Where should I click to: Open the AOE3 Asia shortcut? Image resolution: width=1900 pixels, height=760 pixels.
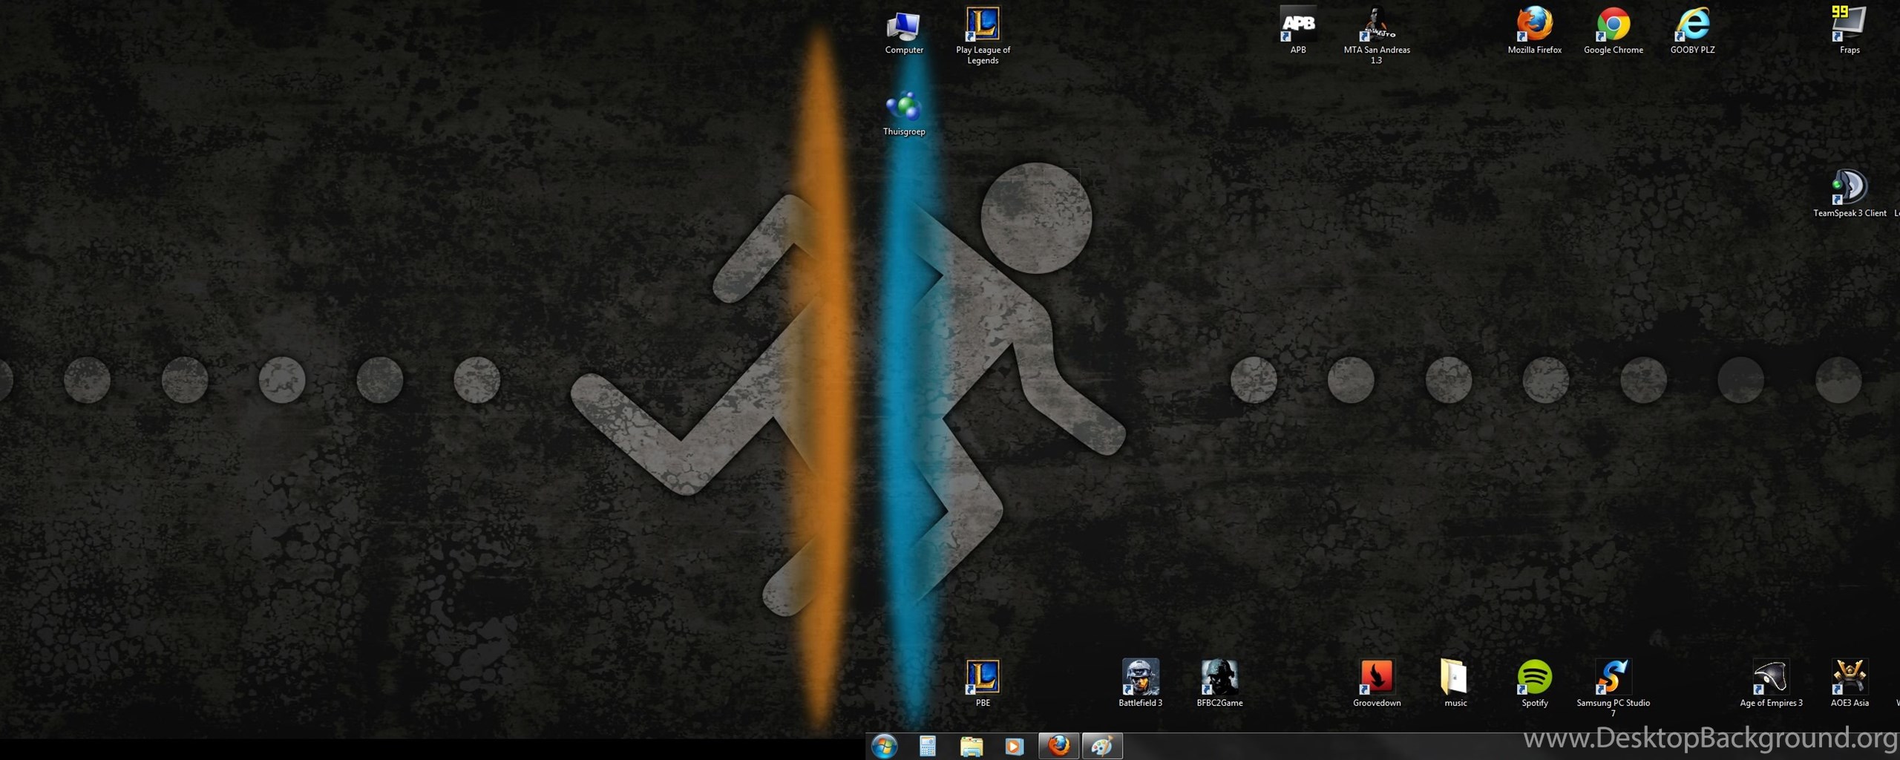tap(1849, 684)
